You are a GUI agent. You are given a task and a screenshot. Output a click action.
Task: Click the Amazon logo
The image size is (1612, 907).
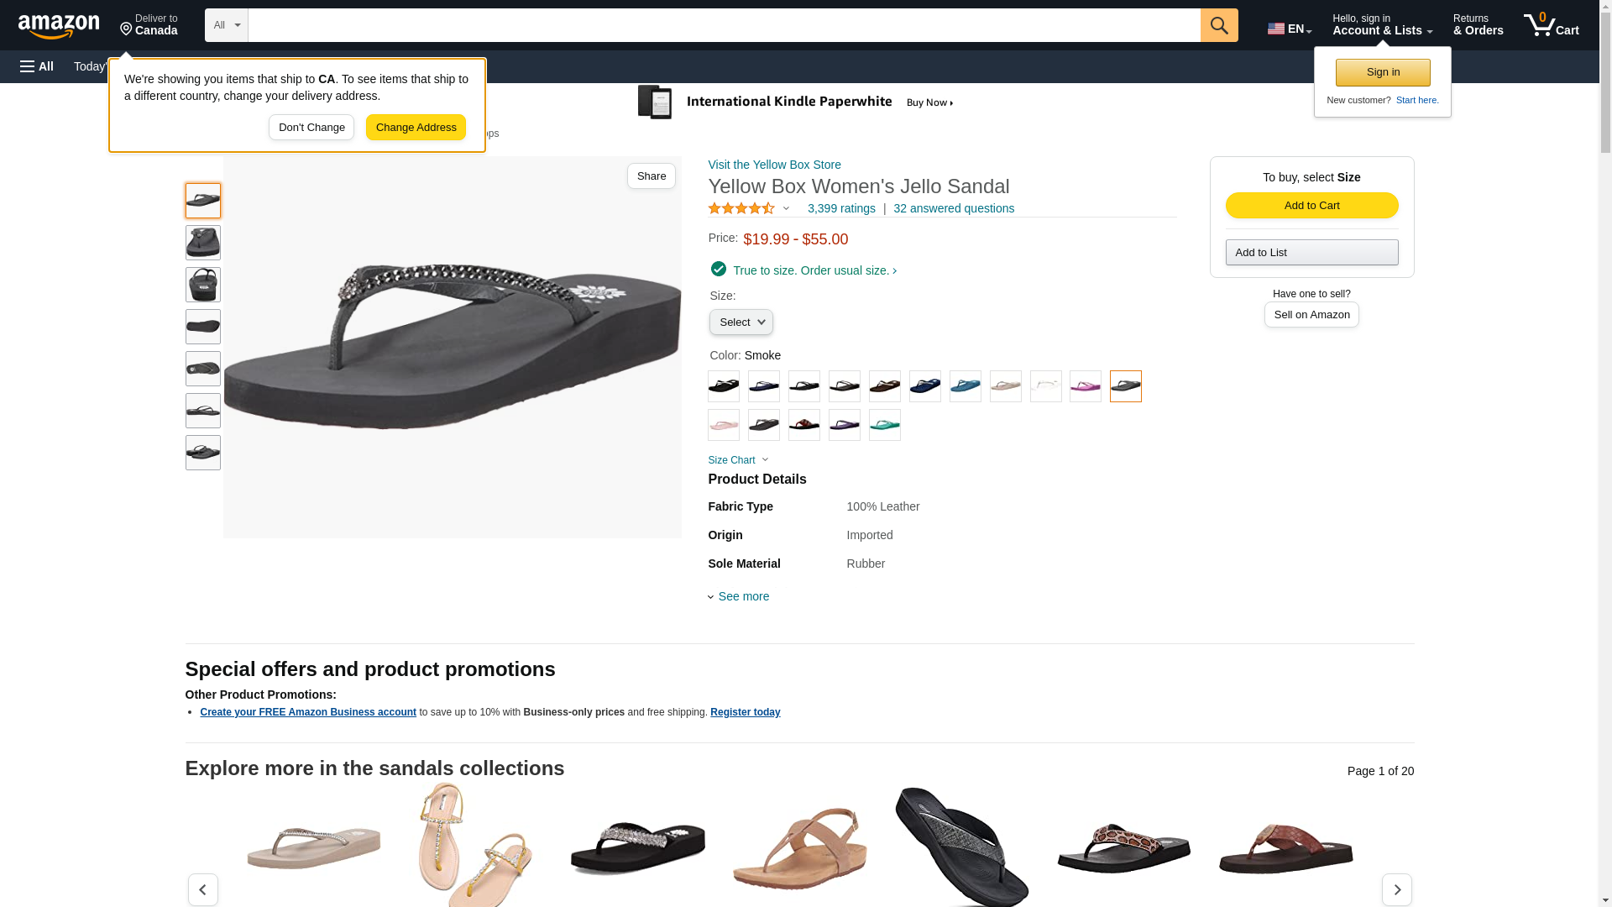(x=59, y=27)
